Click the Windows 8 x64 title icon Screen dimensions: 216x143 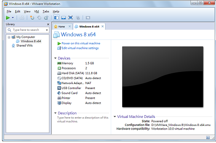pos(56,34)
